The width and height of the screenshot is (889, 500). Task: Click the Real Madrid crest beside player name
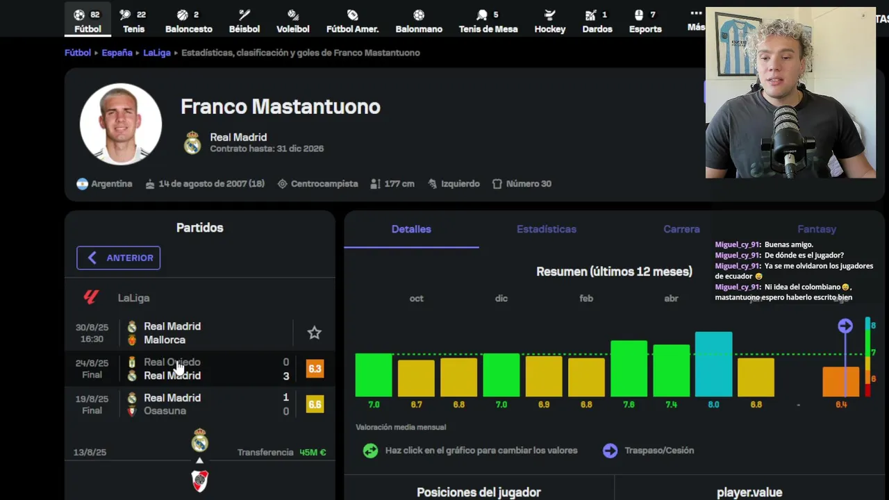(x=192, y=142)
